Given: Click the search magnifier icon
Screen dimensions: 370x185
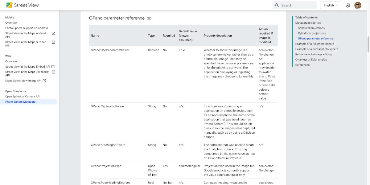Looking at the screenshot, I should coord(277,5).
